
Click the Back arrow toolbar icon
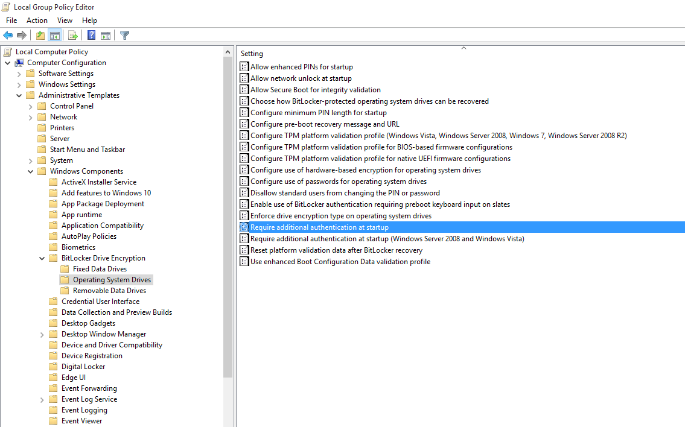(8, 36)
